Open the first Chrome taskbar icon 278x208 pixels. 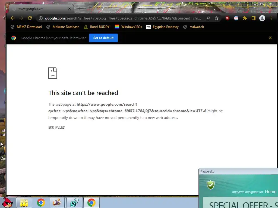coord(41,203)
